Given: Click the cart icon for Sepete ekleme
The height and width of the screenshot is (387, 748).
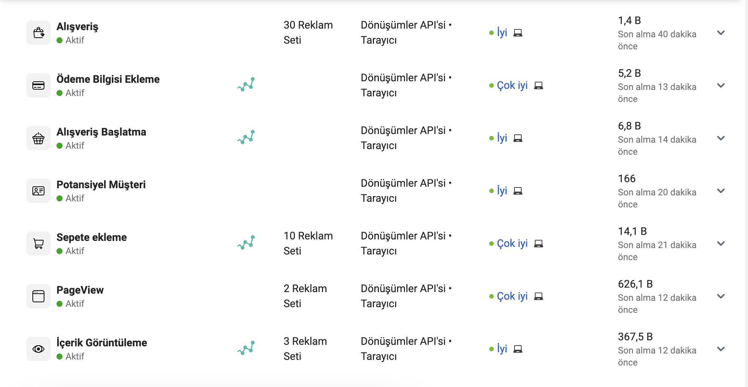Looking at the screenshot, I should 38,244.
